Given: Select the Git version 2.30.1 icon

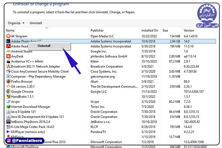Looking at the screenshot, I should point(8,86).
